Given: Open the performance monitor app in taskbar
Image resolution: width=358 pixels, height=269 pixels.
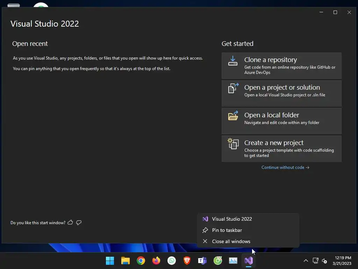Looking at the screenshot, I should (x=233, y=261).
